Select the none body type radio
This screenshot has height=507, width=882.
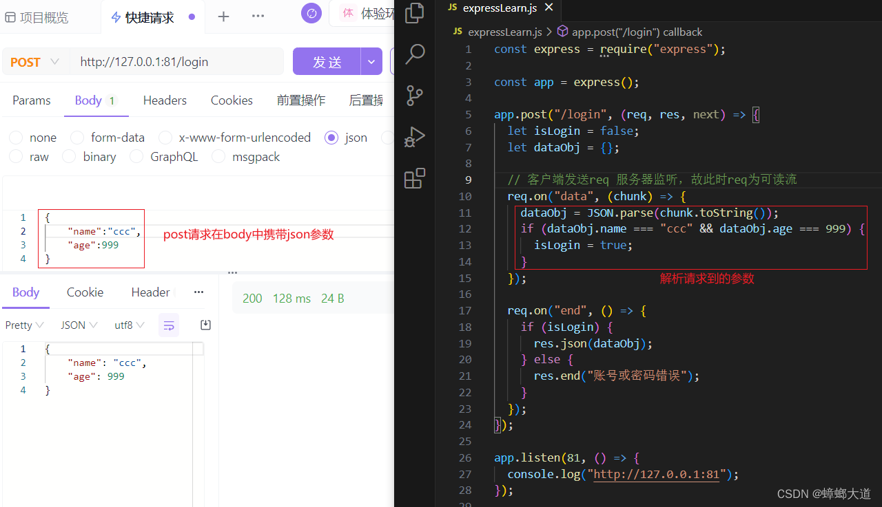click(x=16, y=138)
